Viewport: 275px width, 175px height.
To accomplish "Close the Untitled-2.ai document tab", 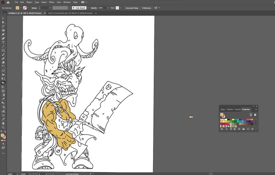I will 45,13.
